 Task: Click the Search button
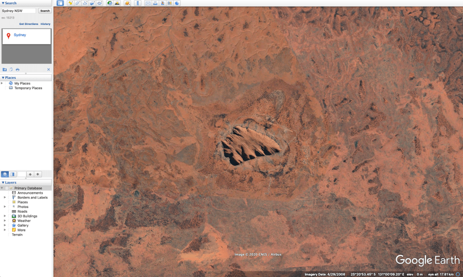45,11
